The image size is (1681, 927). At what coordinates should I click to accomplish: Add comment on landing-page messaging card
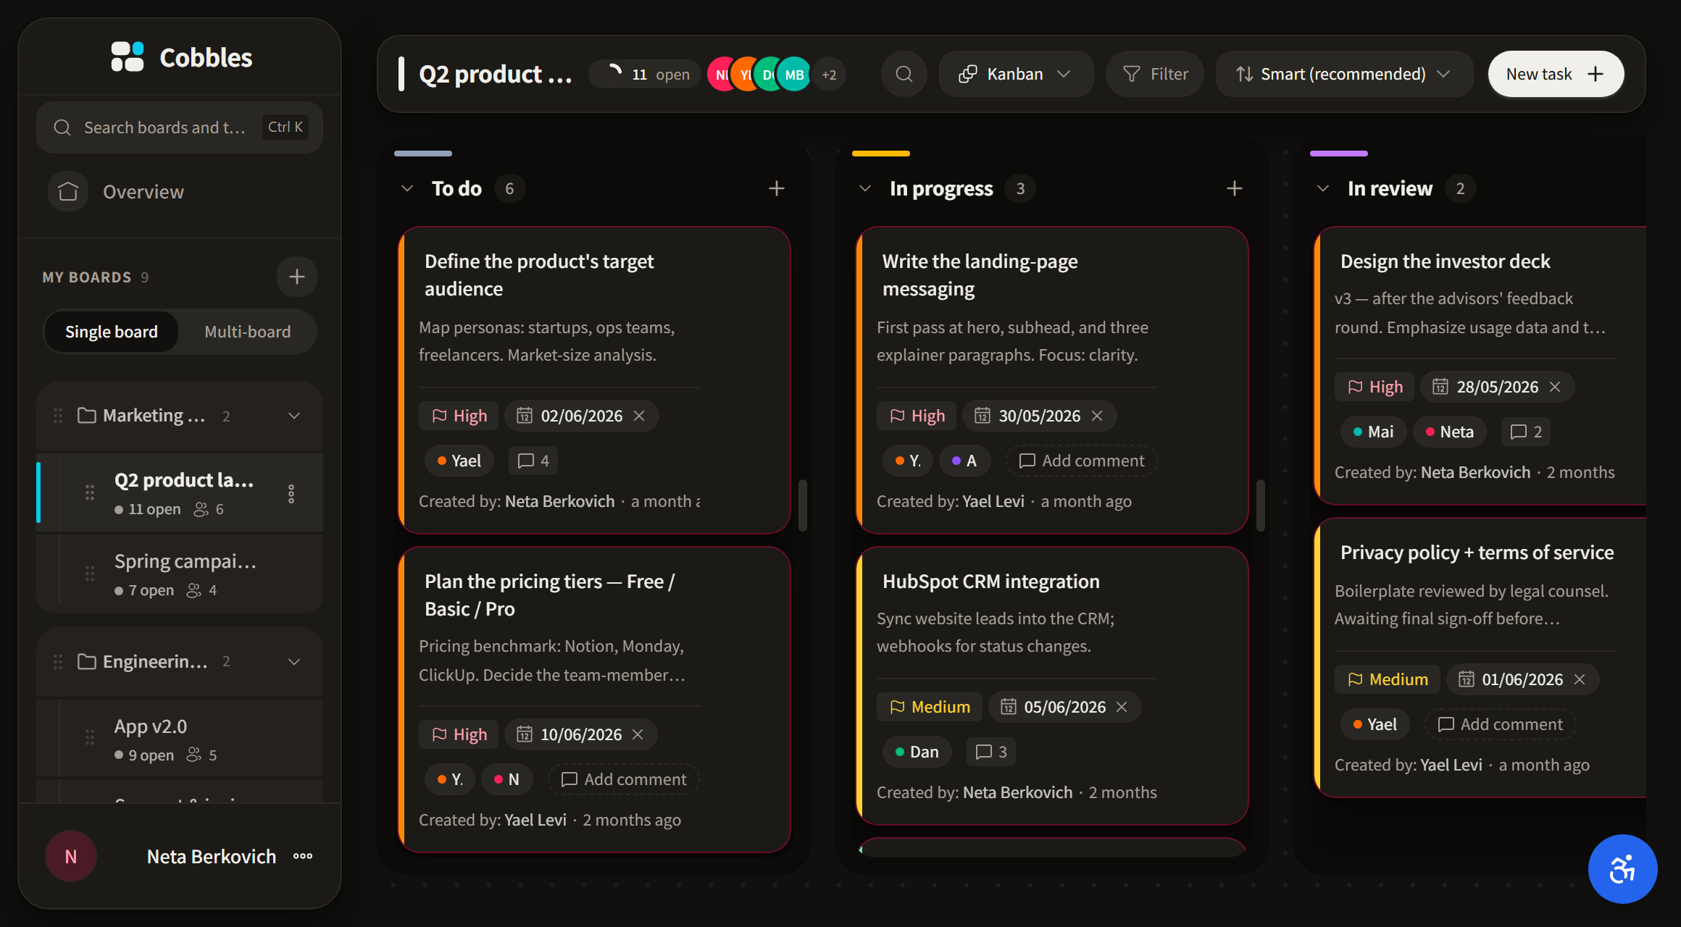click(x=1081, y=461)
